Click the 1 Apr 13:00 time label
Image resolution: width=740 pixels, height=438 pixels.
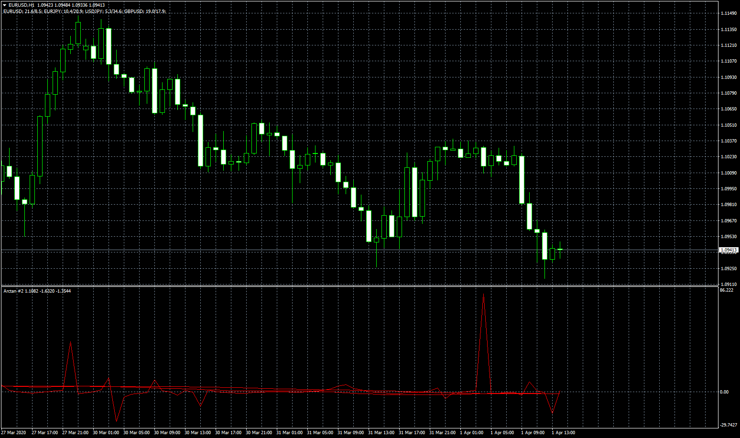(x=563, y=433)
